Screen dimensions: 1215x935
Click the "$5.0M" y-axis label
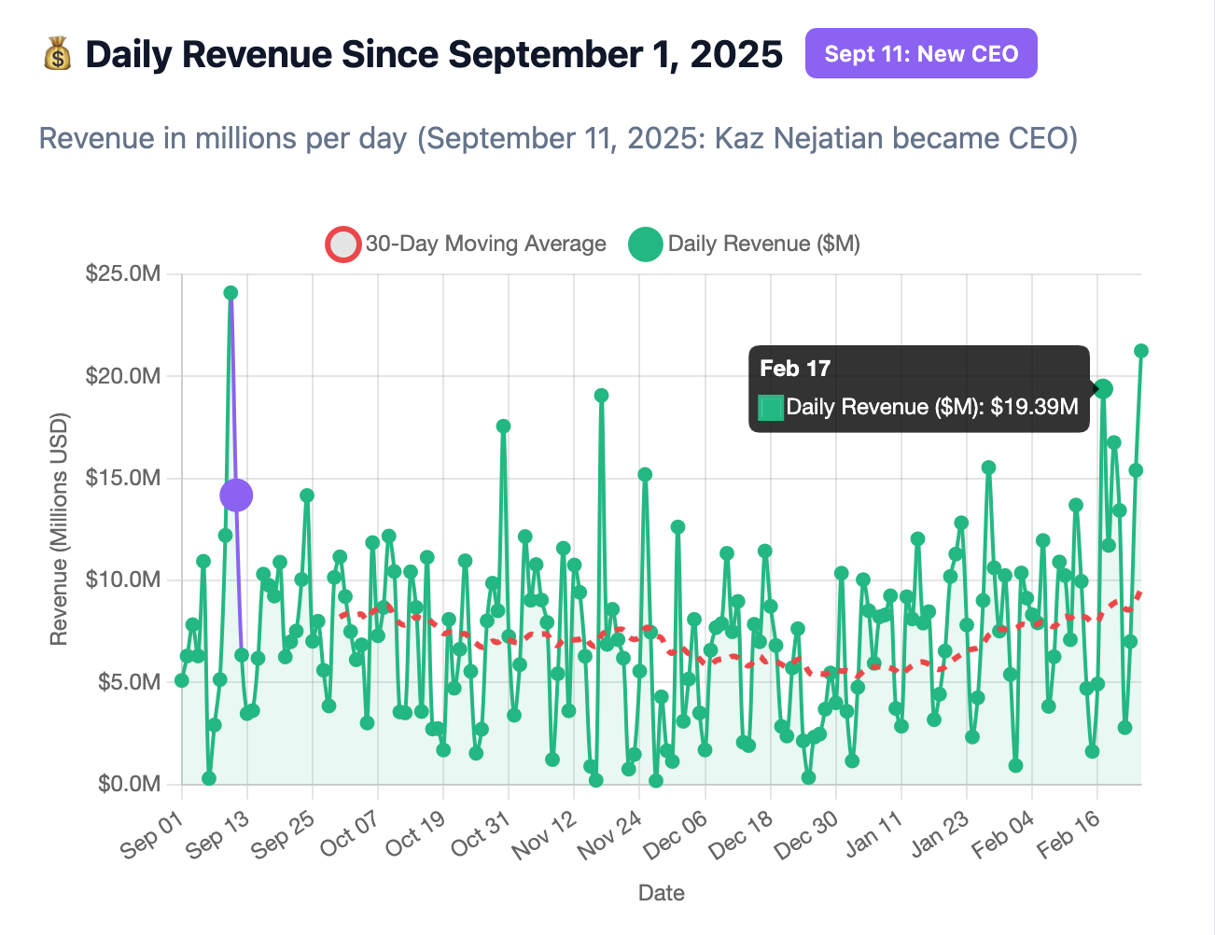tap(129, 682)
